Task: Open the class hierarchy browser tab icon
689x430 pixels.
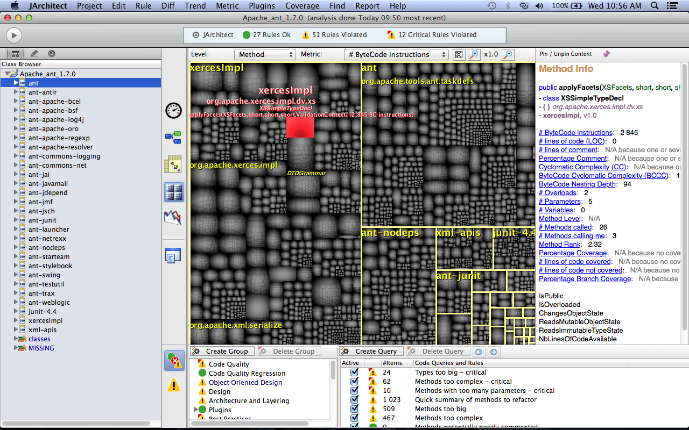Action: click(15, 54)
